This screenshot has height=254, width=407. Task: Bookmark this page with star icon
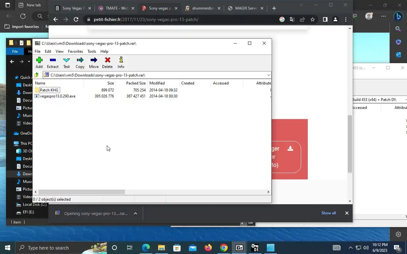313,19
